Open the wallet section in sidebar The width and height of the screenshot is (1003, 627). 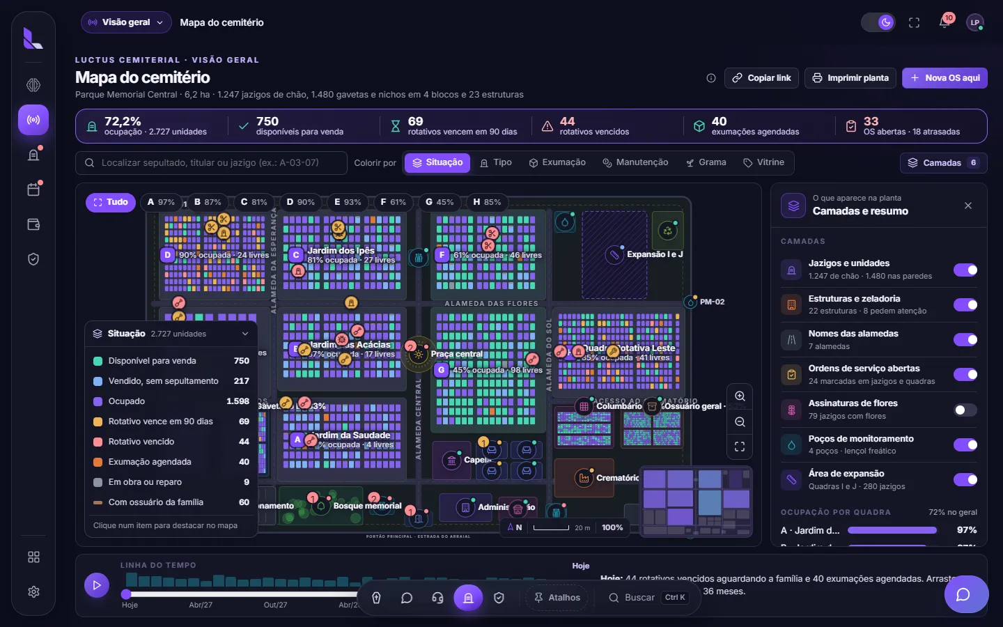click(33, 224)
